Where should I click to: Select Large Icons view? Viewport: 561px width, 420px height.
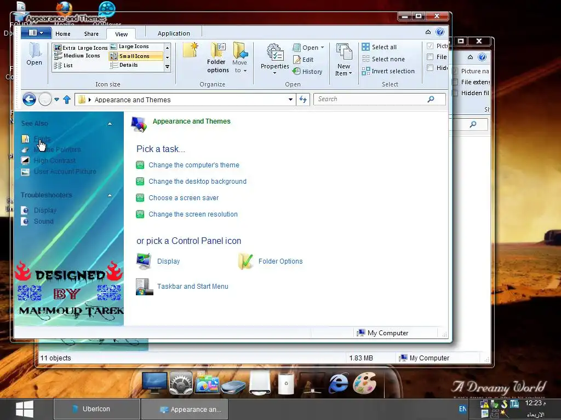coord(129,46)
